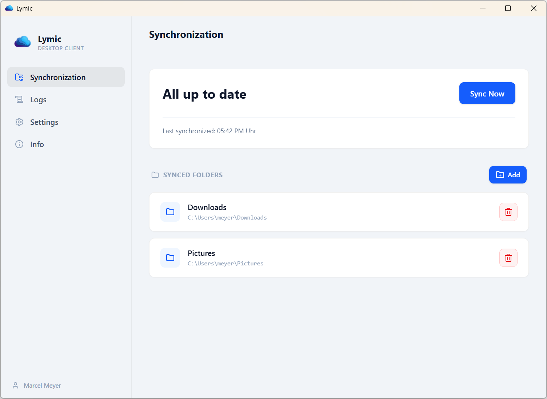Remove the Pictures folder via trash icon
Viewport: 547px width, 399px height.
[x=508, y=258]
